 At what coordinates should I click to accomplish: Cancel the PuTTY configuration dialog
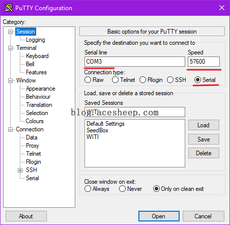tap(204, 216)
